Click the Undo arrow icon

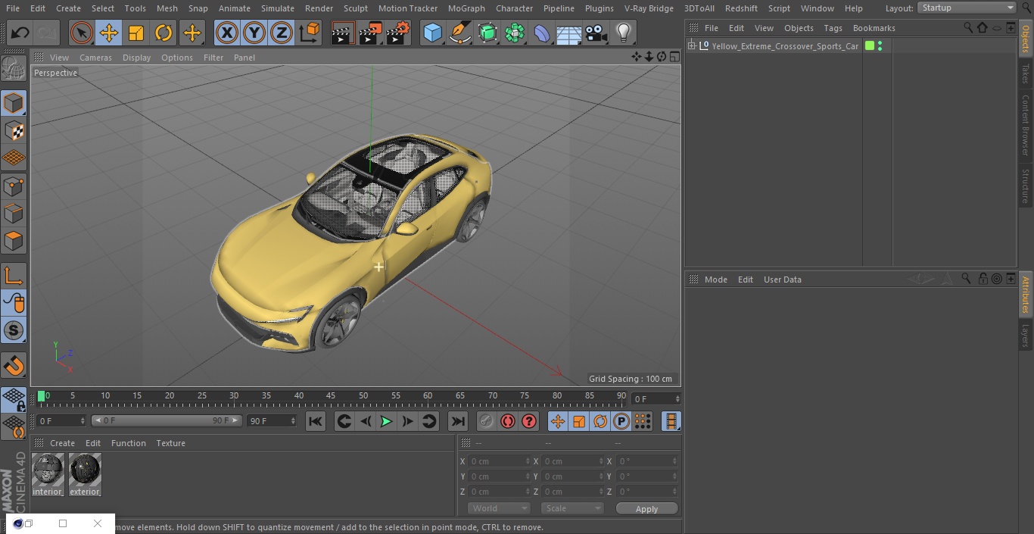pyautogui.click(x=20, y=33)
